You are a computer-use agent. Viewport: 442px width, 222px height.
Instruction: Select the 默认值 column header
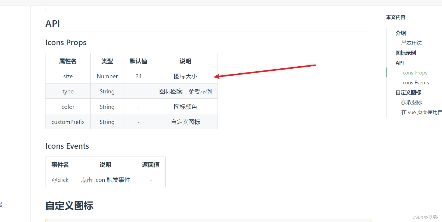point(138,61)
